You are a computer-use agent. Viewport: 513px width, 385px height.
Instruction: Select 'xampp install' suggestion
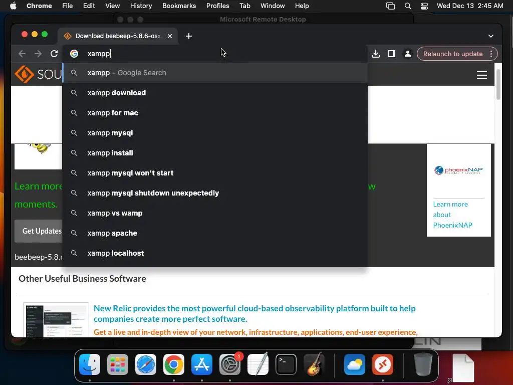coord(215,153)
